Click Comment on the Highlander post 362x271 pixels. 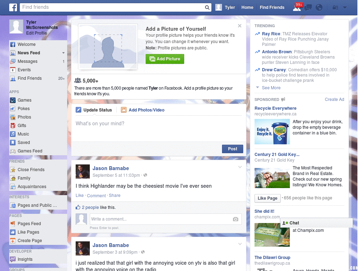[96, 195]
